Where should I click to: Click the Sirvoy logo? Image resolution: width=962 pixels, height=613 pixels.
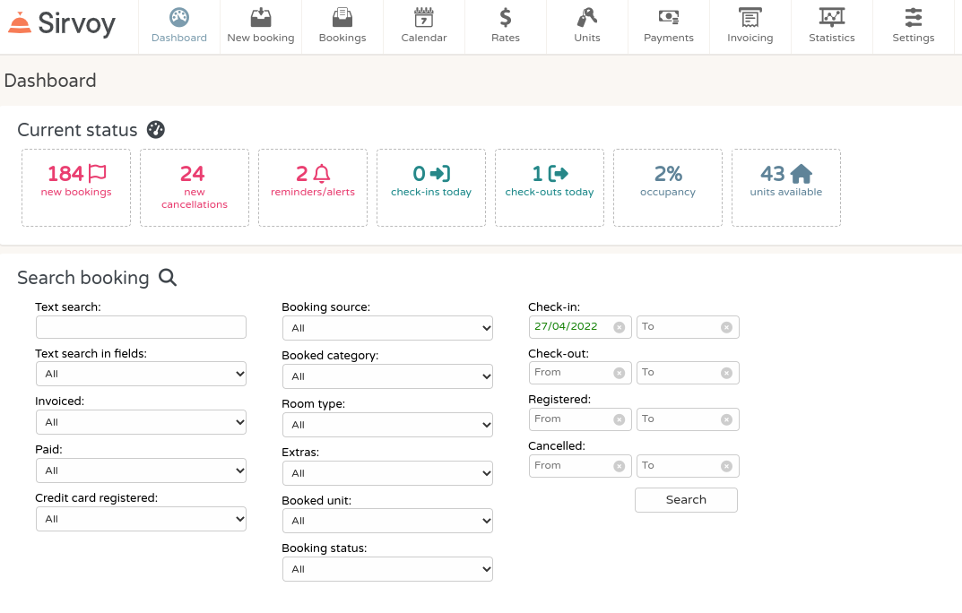point(63,24)
